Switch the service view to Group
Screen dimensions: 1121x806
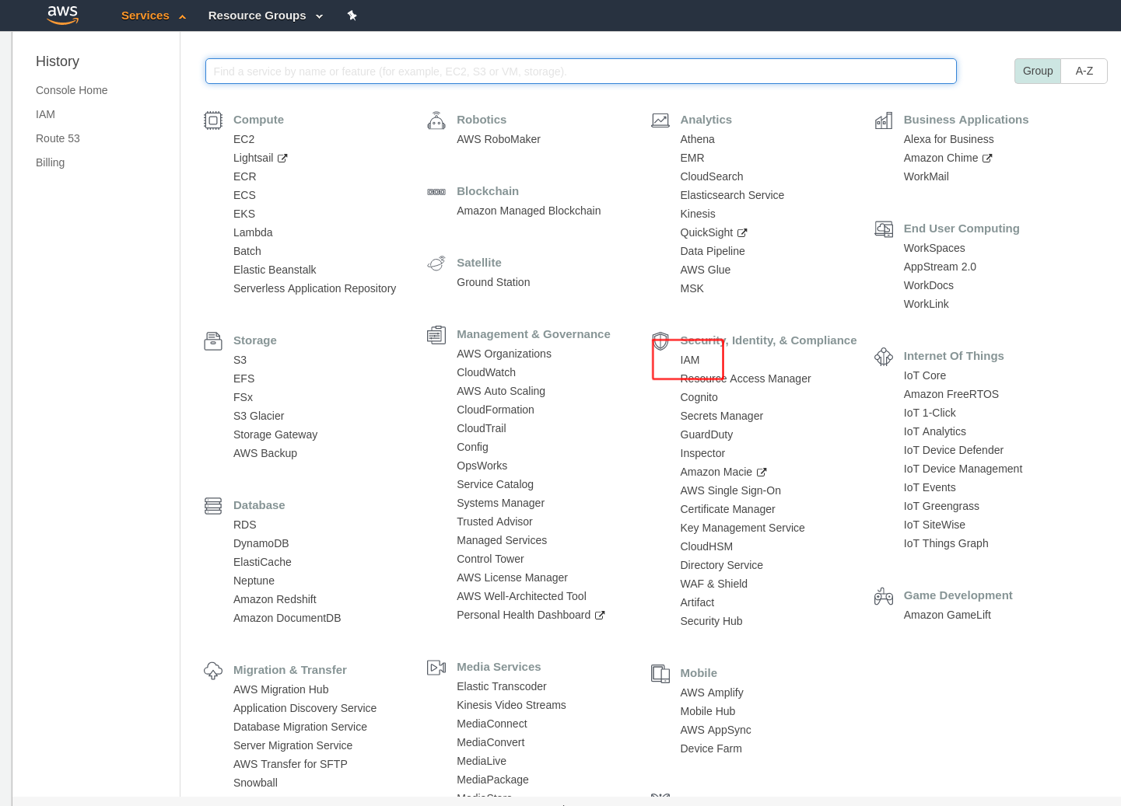point(1037,71)
